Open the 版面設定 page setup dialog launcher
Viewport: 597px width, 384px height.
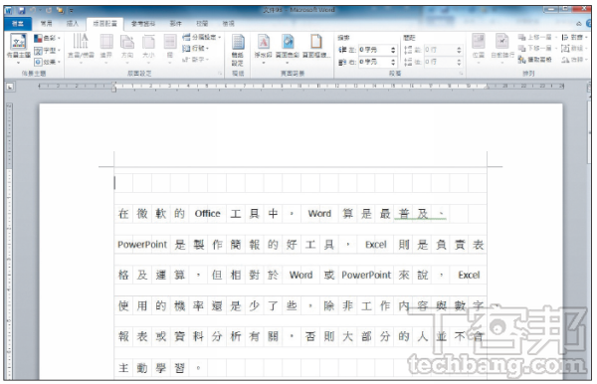[220, 73]
